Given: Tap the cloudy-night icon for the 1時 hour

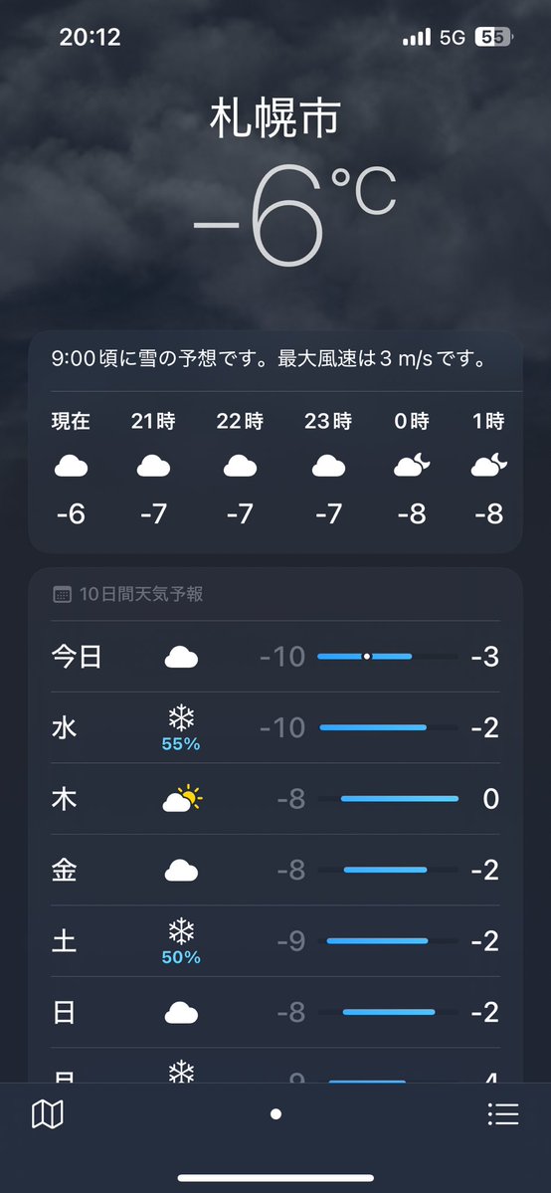Looking at the screenshot, I should [x=488, y=464].
